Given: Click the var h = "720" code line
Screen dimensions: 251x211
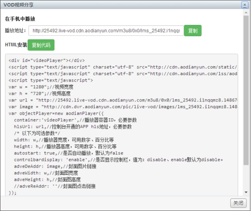Looking at the screenshot, I should point(39,94).
